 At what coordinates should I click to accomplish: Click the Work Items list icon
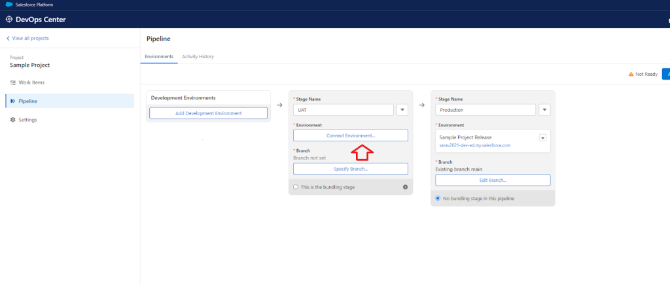click(x=13, y=82)
